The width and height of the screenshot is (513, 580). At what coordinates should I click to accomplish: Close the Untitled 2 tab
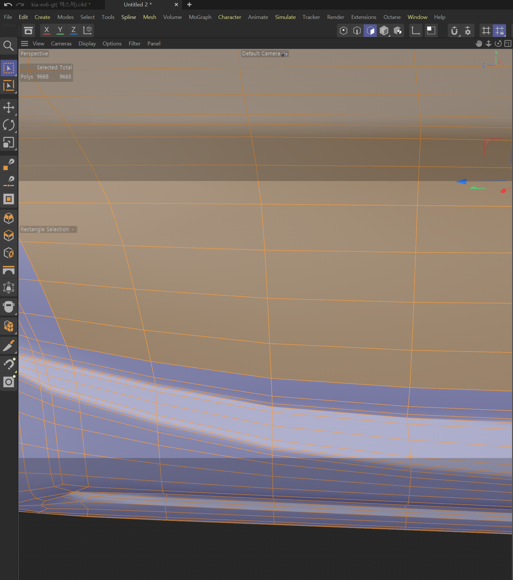[176, 4]
